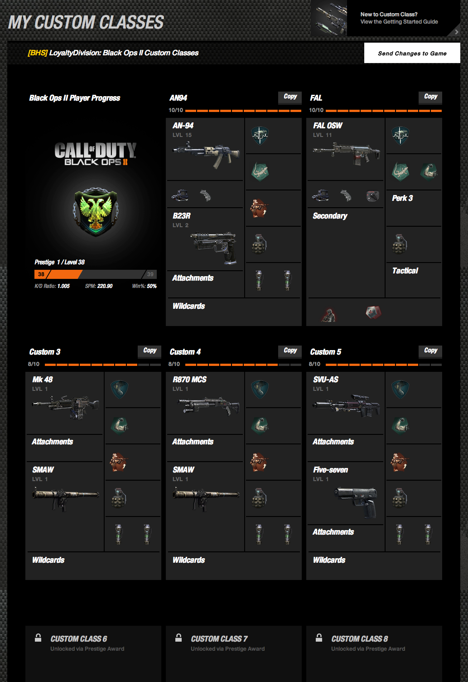
Task: Select the AN-94 primary weapon image
Action: [x=206, y=154]
